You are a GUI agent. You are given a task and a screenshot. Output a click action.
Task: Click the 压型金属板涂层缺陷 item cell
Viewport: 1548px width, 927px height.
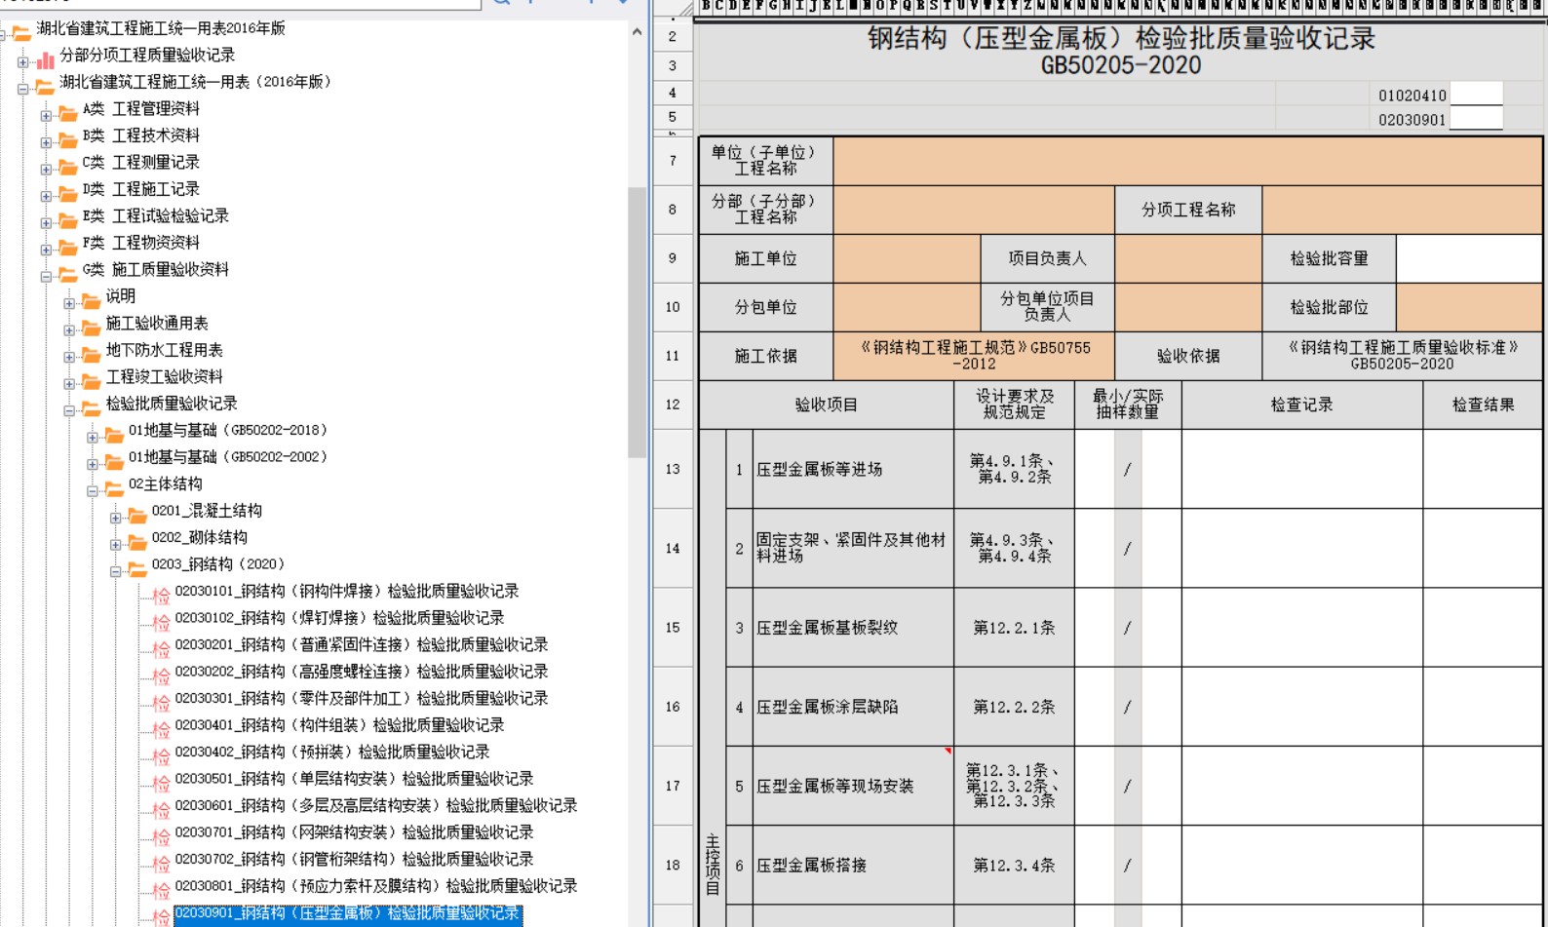(x=853, y=707)
